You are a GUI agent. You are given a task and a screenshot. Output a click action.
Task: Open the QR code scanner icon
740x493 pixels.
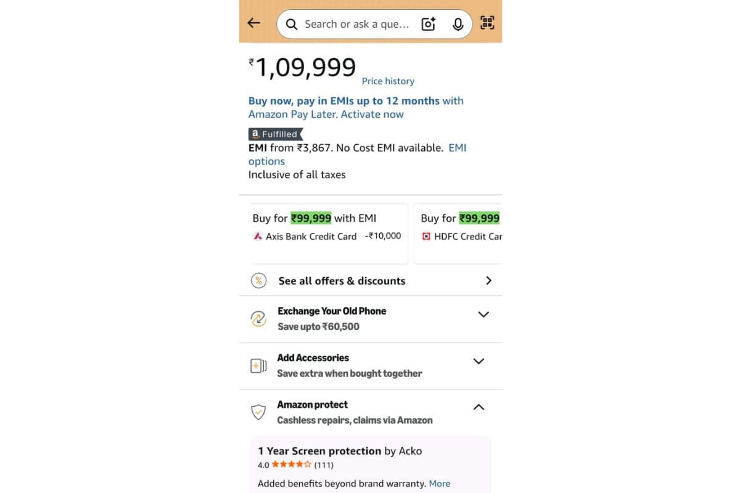tap(487, 23)
